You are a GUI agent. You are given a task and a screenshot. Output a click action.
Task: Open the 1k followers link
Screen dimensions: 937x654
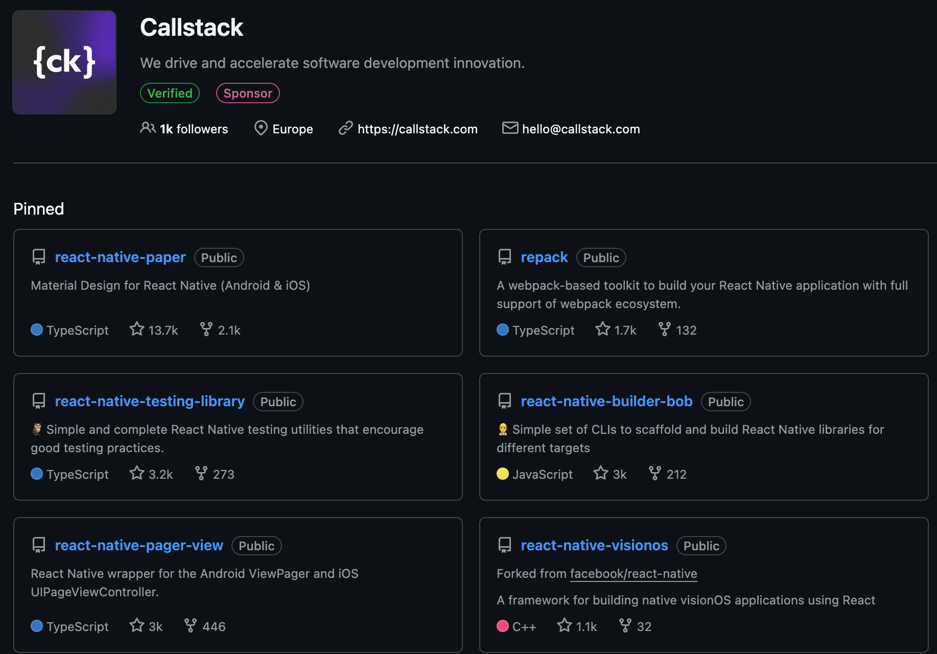tap(194, 129)
